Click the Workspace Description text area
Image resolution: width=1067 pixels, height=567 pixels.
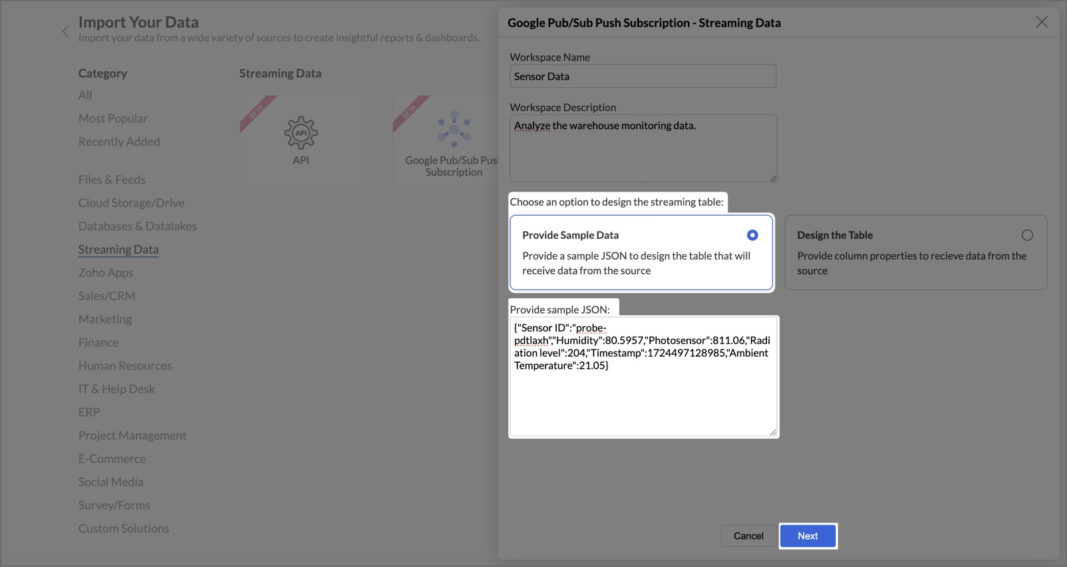(x=643, y=148)
